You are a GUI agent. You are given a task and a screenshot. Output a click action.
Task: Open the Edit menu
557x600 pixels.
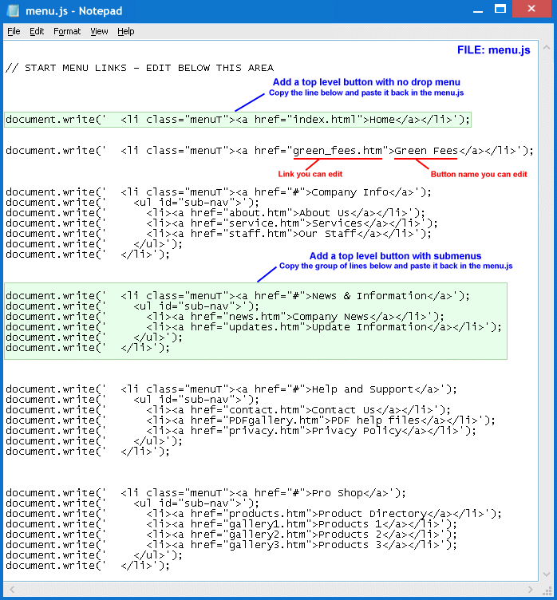coord(37,31)
